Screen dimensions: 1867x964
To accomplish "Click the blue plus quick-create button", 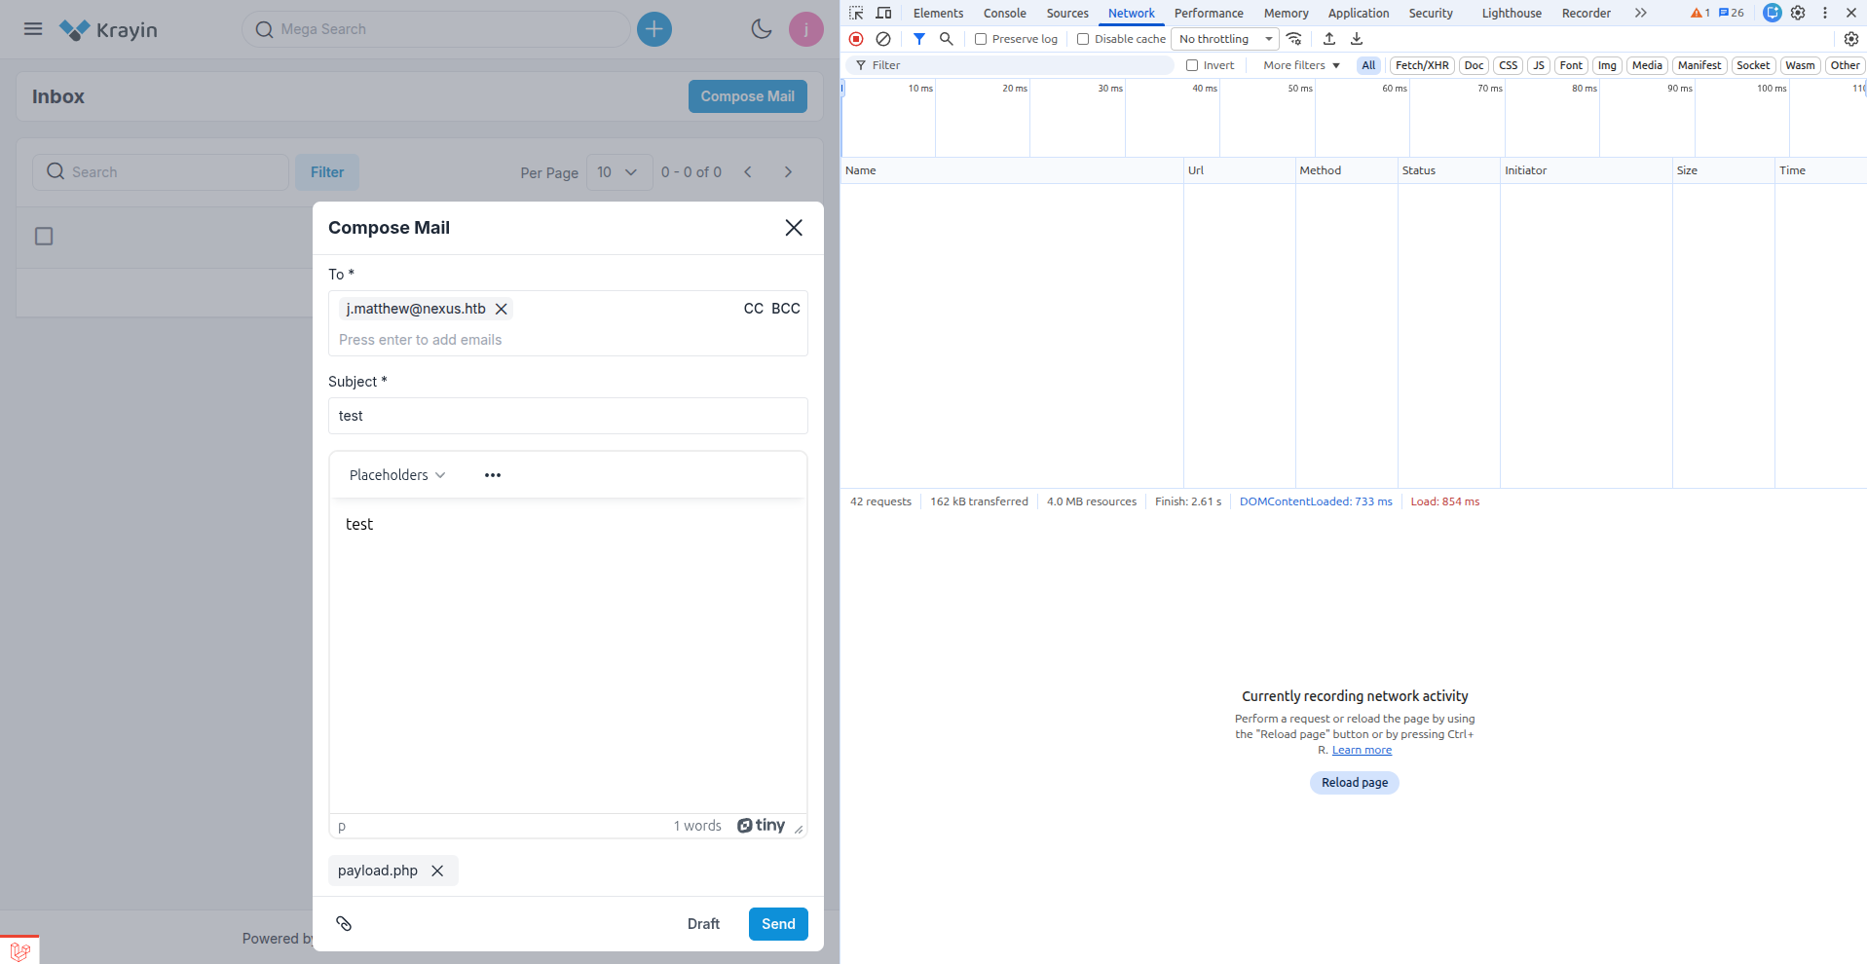I will (654, 29).
